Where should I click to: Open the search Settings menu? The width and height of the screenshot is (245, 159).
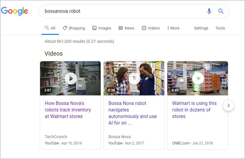coord(201,28)
